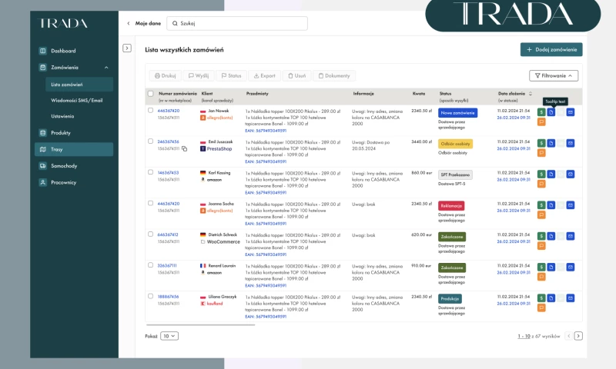Viewport: 616px width, 369px height.
Task: Open the Pokaż rows-per-page dropdown
Action: (169, 336)
